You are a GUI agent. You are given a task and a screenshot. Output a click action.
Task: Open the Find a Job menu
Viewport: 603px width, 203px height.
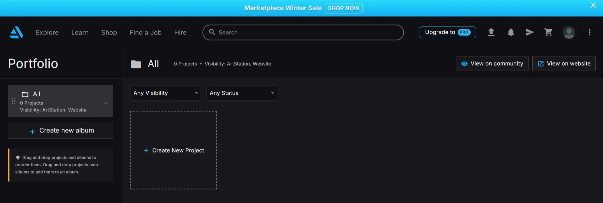[x=146, y=32]
